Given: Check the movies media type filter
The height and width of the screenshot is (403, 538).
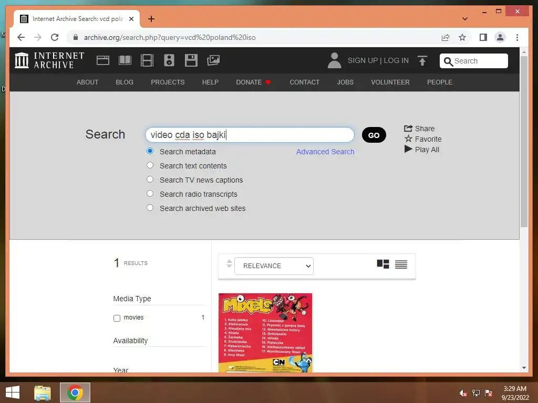Looking at the screenshot, I should click(117, 318).
